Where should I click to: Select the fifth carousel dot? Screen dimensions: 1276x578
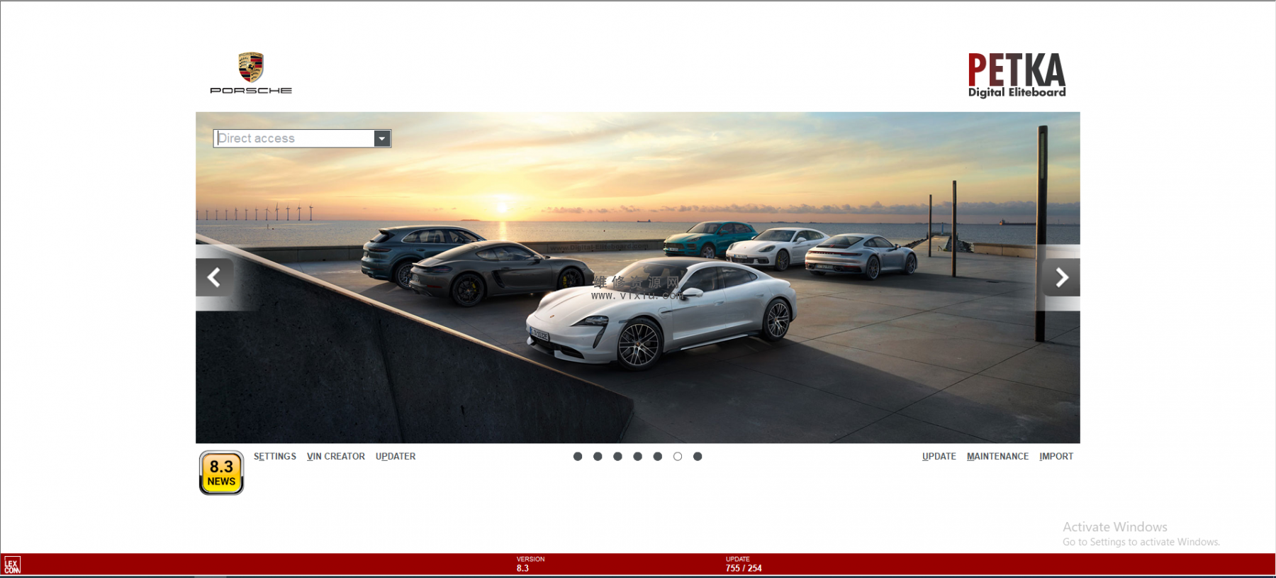pyautogui.click(x=658, y=457)
